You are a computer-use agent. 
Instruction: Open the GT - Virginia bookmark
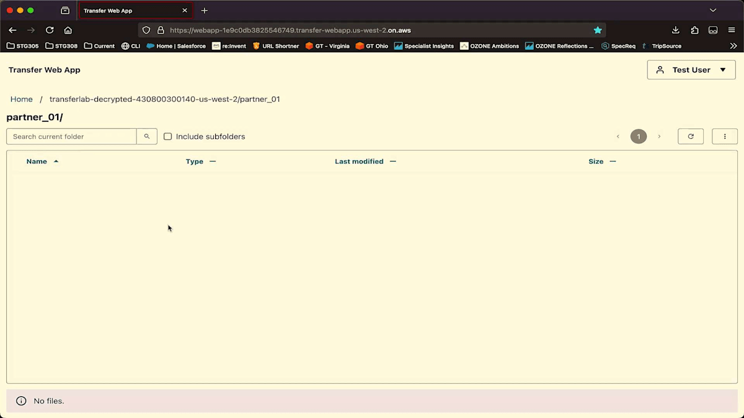pyautogui.click(x=327, y=46)
